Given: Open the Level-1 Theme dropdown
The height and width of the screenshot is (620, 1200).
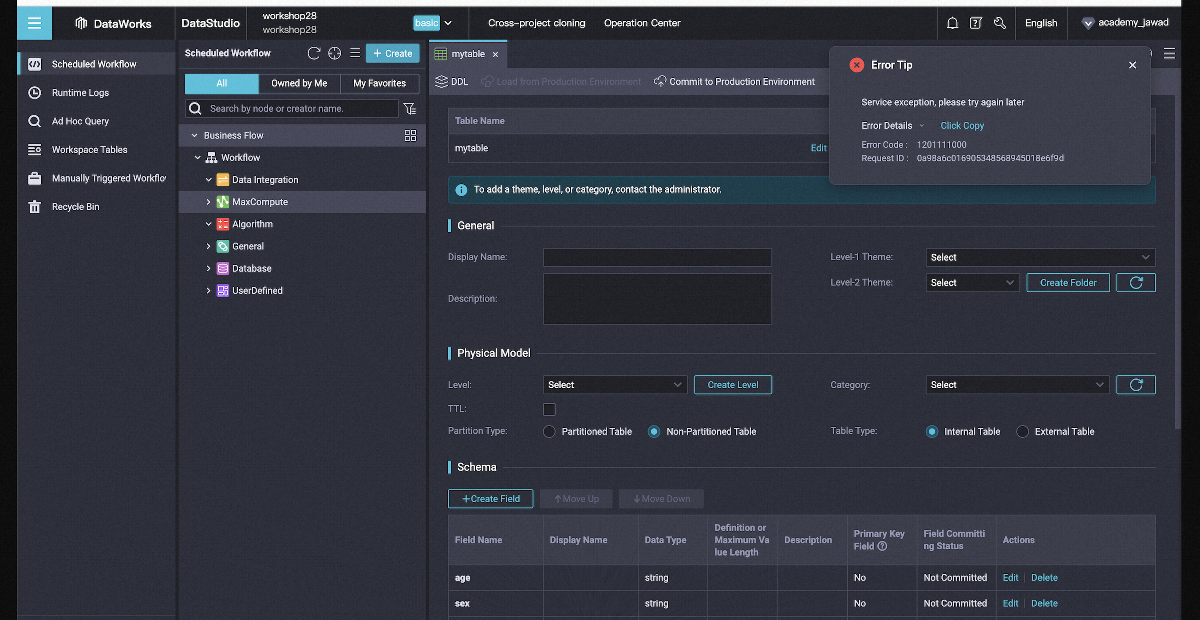Looking at the screenshot, I should [1040, 257].
